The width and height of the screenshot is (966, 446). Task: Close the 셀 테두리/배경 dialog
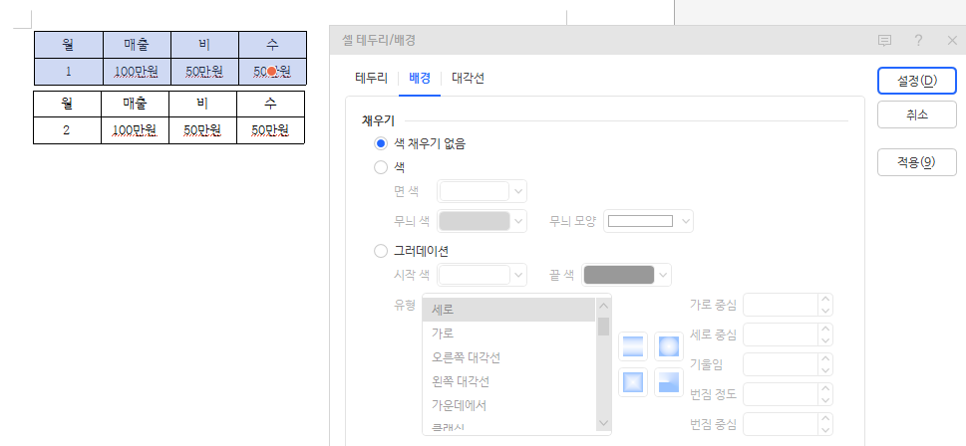click(951, 41)
